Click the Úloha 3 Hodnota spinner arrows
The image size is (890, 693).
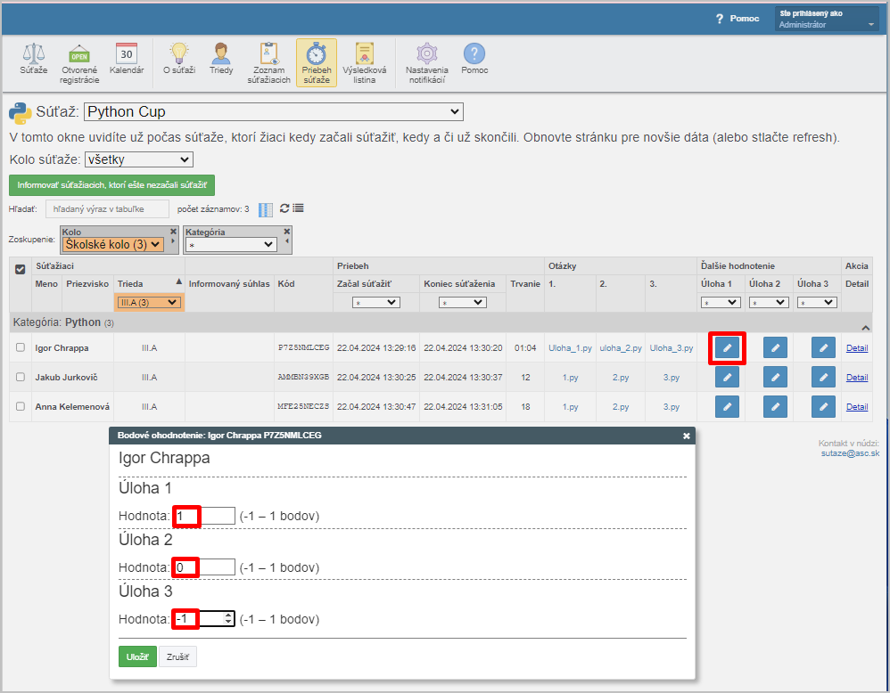point(228,619)
